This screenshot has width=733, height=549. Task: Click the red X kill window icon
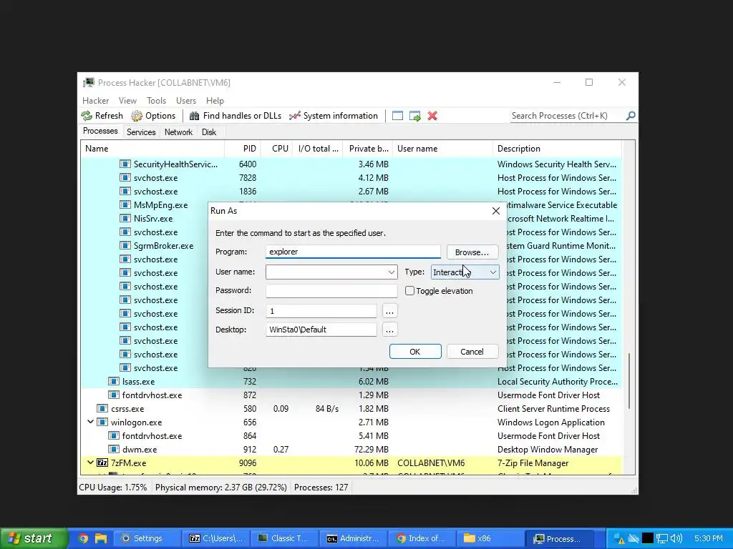[x=432, y=116]
